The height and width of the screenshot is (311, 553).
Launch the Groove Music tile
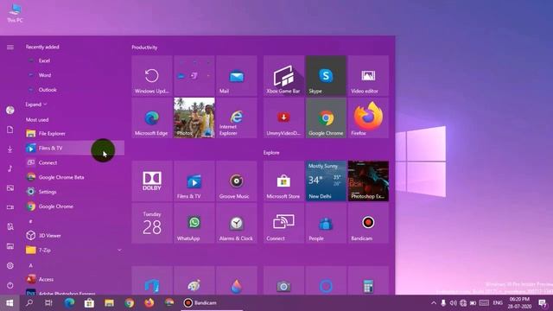click(x=236, y=181)
